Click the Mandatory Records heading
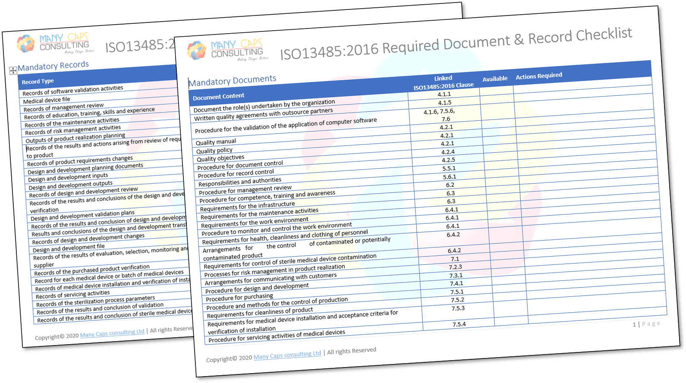 point(53,66)
